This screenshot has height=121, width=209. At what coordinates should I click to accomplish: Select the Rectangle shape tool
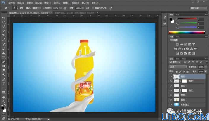pos(4,93)
